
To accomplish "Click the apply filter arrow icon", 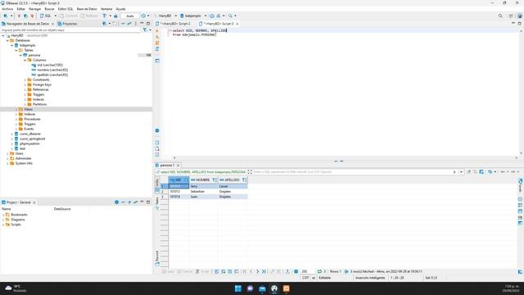I will [x=454, y=172].
